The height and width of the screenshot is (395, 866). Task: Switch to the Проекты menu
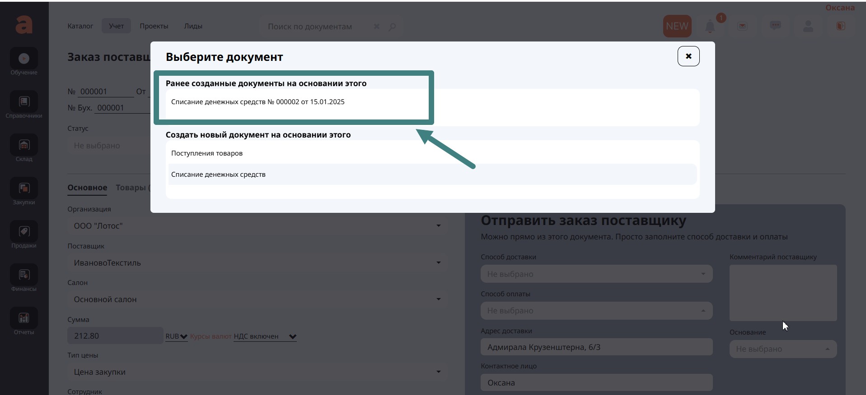(x=154, y=26)
